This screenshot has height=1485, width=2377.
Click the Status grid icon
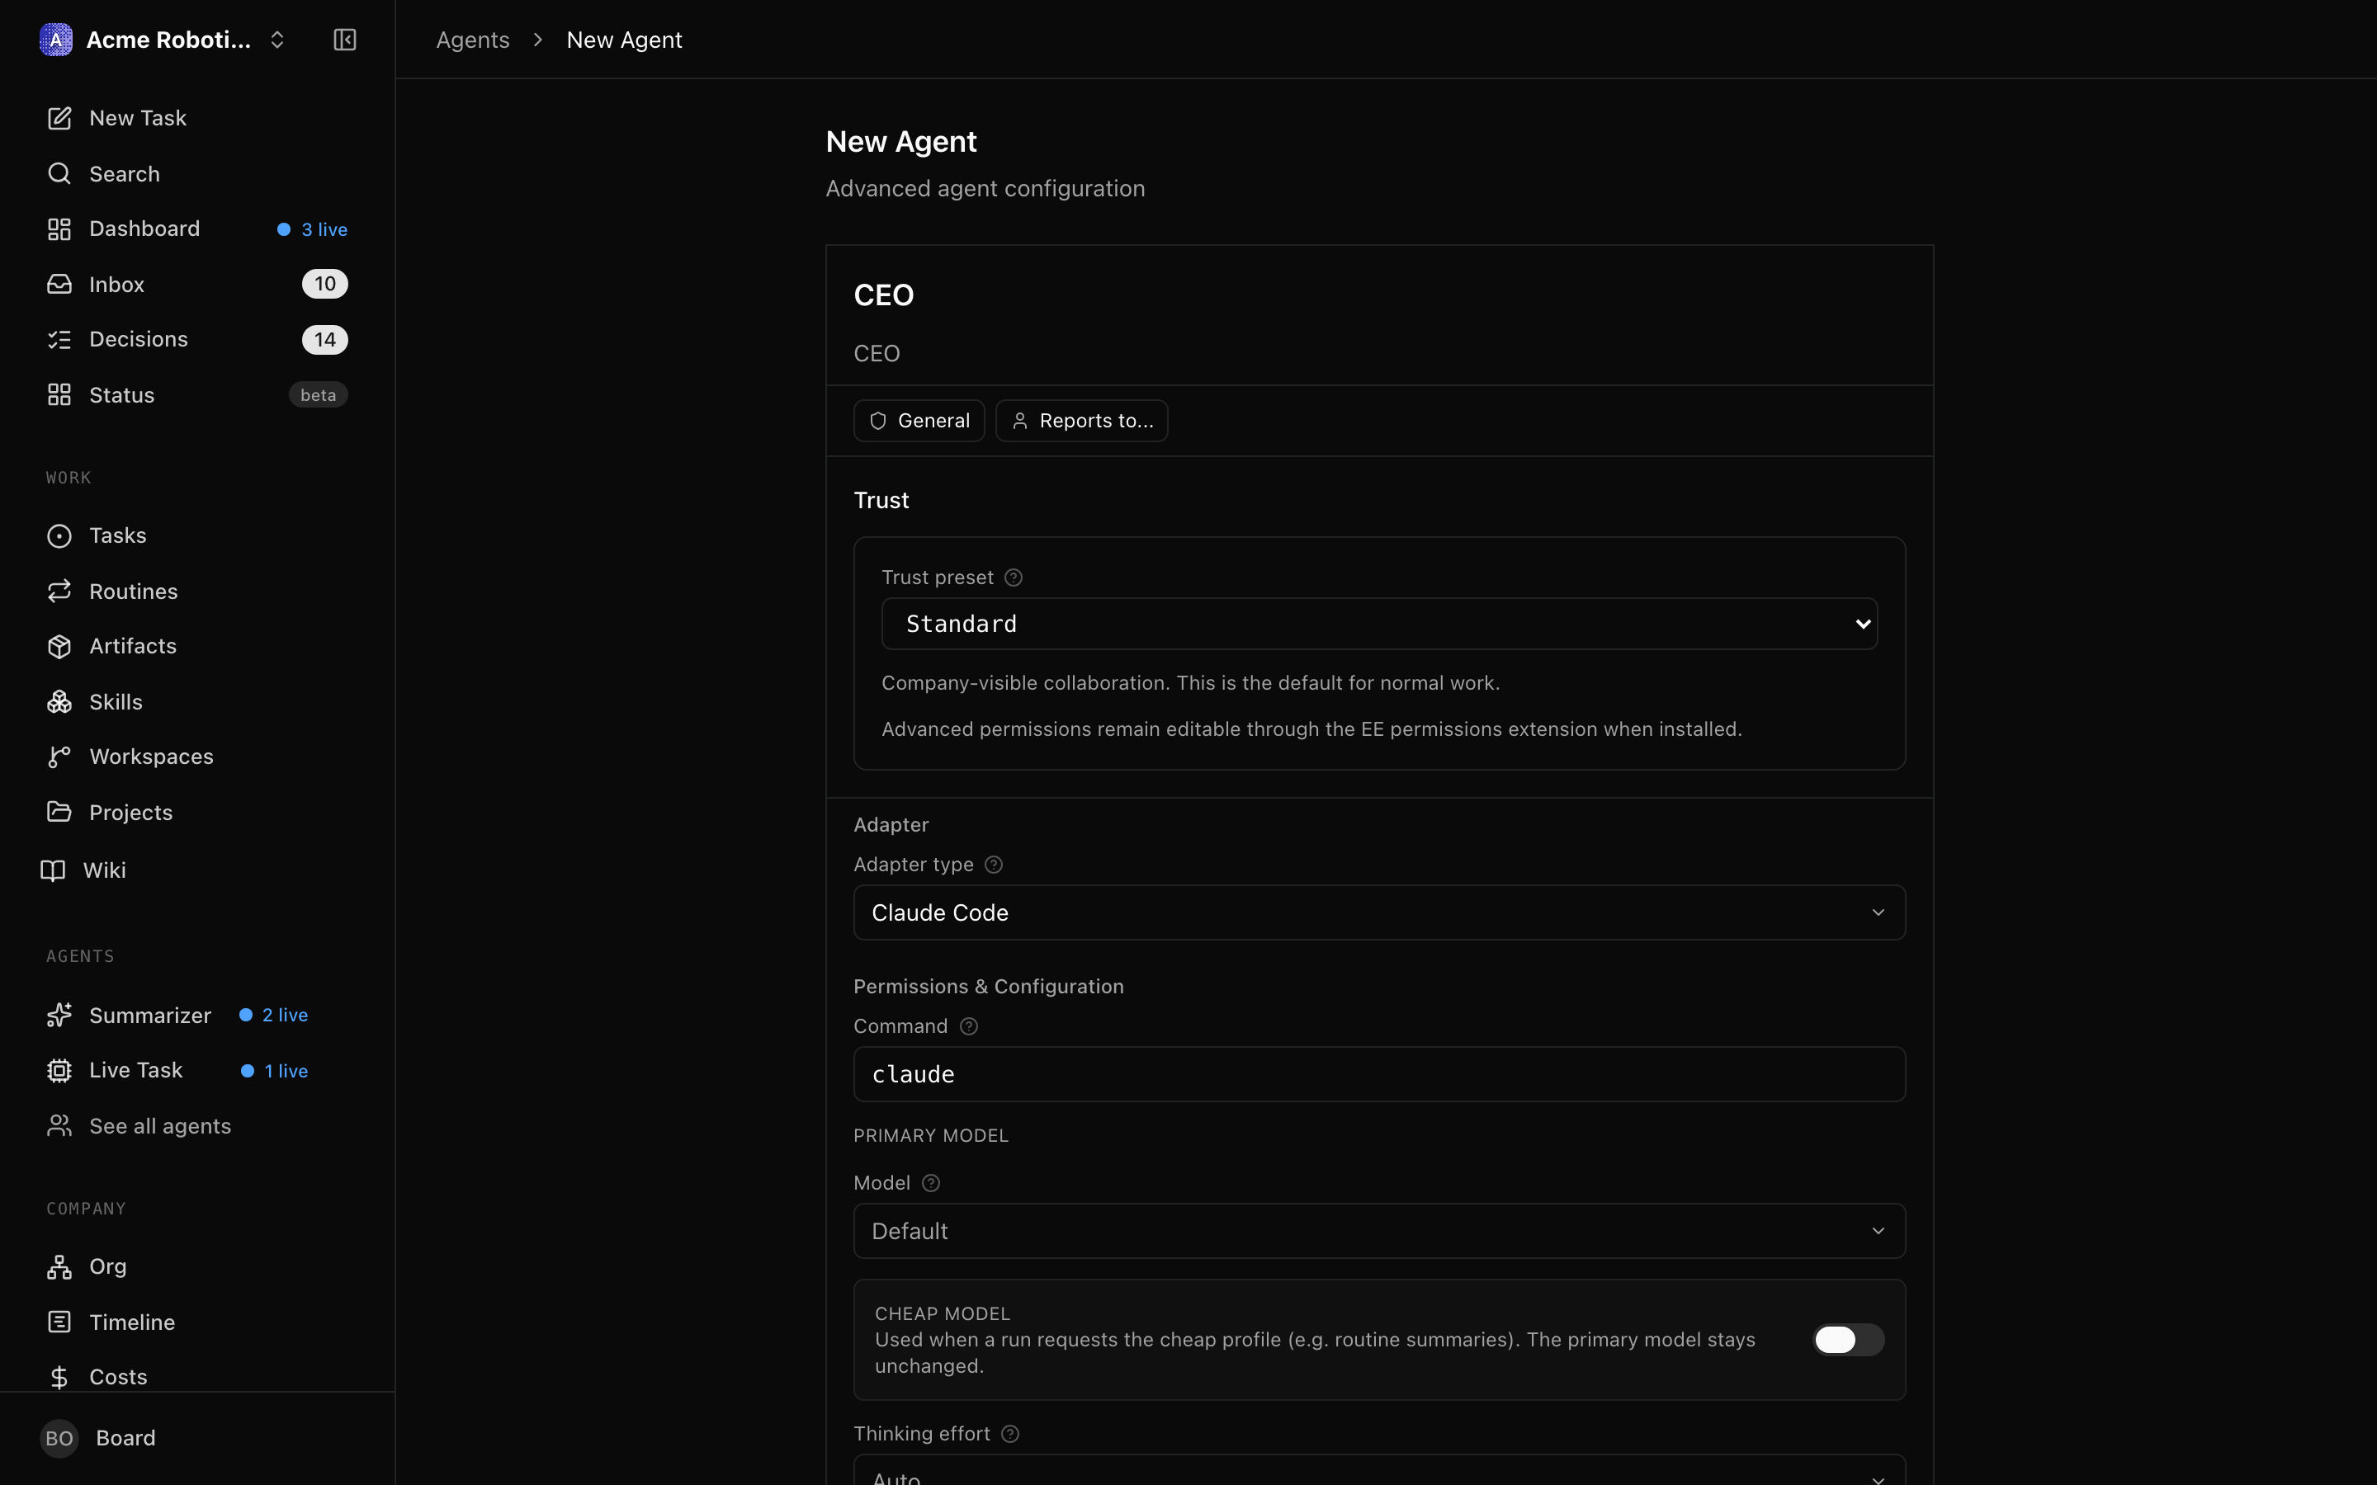pos(59,395)
